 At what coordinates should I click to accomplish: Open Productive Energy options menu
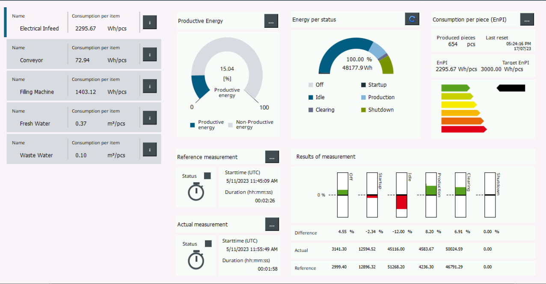point(271,21)
